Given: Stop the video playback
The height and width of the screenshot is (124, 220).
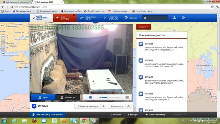Looking at the screenshot, I should click(x=90, y=97).
